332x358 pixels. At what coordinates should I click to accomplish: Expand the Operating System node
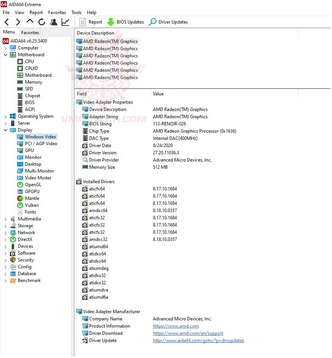pyautogui.click(x=5, y=117)
